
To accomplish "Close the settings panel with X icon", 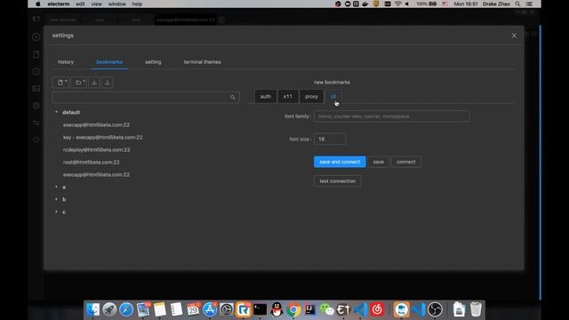I will click(x=514, y=36).
